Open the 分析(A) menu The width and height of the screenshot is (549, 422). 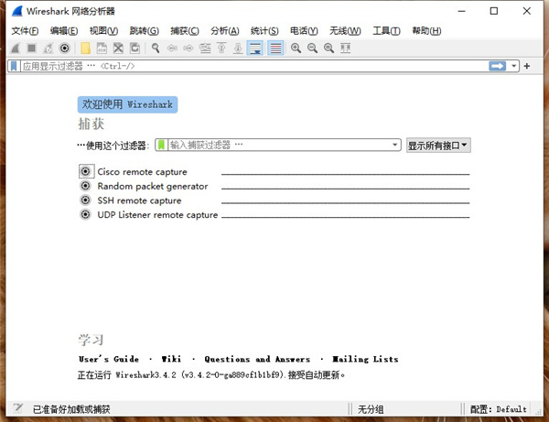click(x=225, y=31)
